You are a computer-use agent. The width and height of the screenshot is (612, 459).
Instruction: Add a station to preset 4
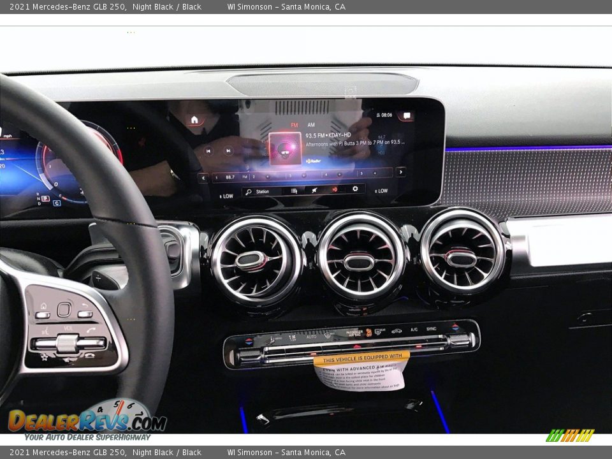339,175
